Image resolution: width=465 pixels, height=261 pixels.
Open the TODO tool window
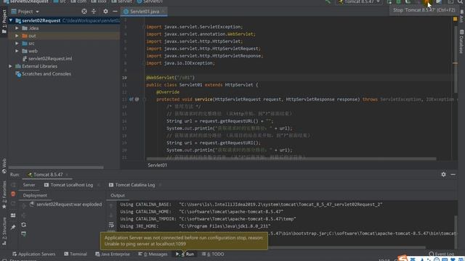coord(213,254)
